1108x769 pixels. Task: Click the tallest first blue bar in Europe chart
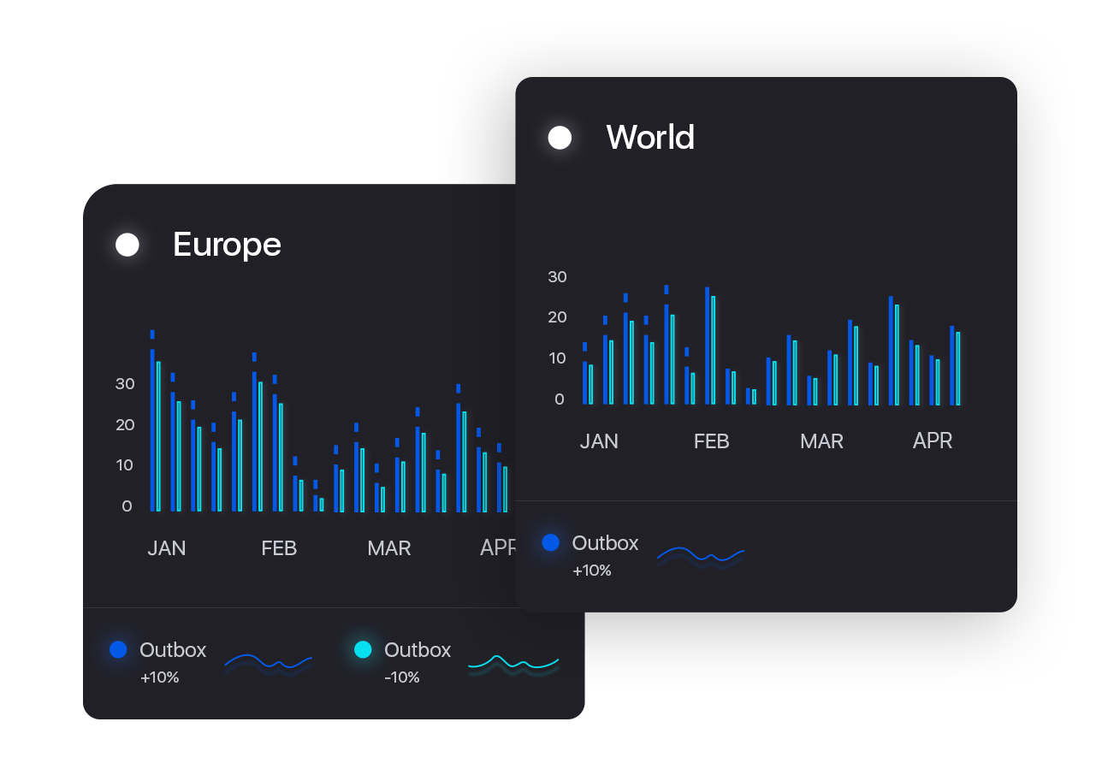pos(152,429)
